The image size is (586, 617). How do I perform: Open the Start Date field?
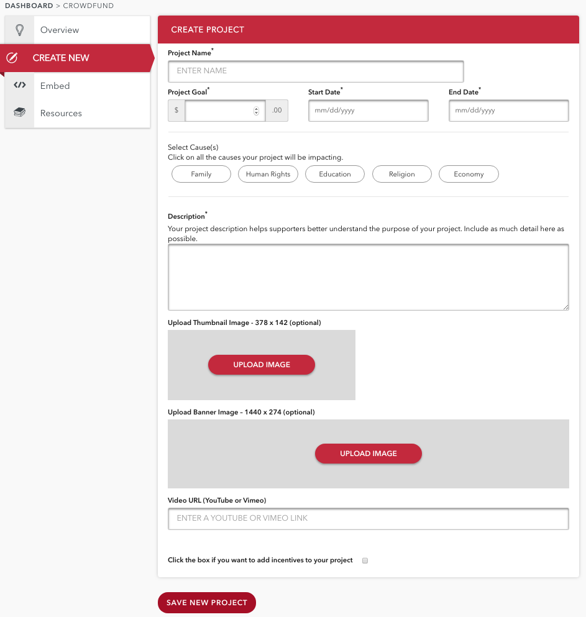(x=368, y=111)
